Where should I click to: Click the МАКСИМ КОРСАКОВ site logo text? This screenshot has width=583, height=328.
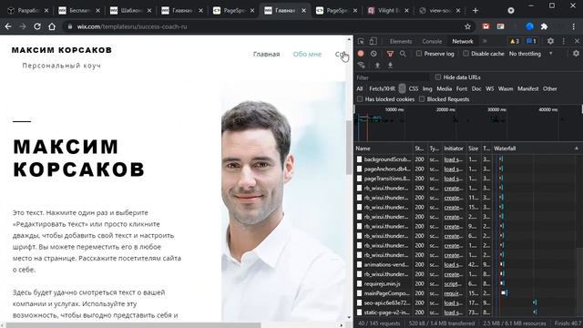(x=62, y=50)
